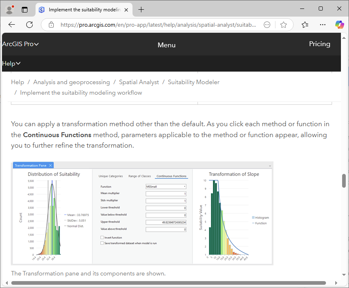Click left arrow of horizontal scrollbar
349x288 pixels.
tap(7, 283)
